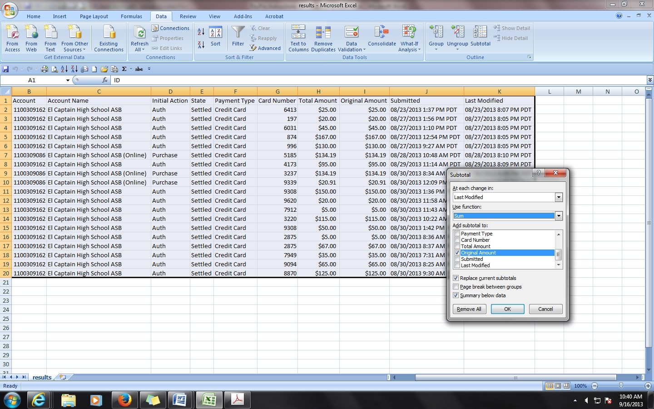This screenshot has width=654, height=409.
Task: Click the Insert Function fx icon
Action: pos(105,80)
